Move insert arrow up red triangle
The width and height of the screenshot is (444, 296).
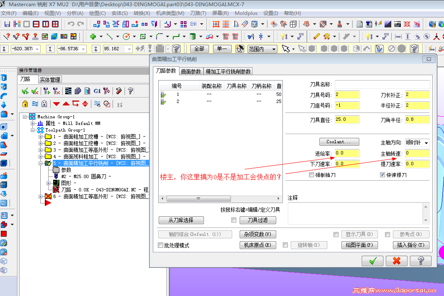pos(66,104)
